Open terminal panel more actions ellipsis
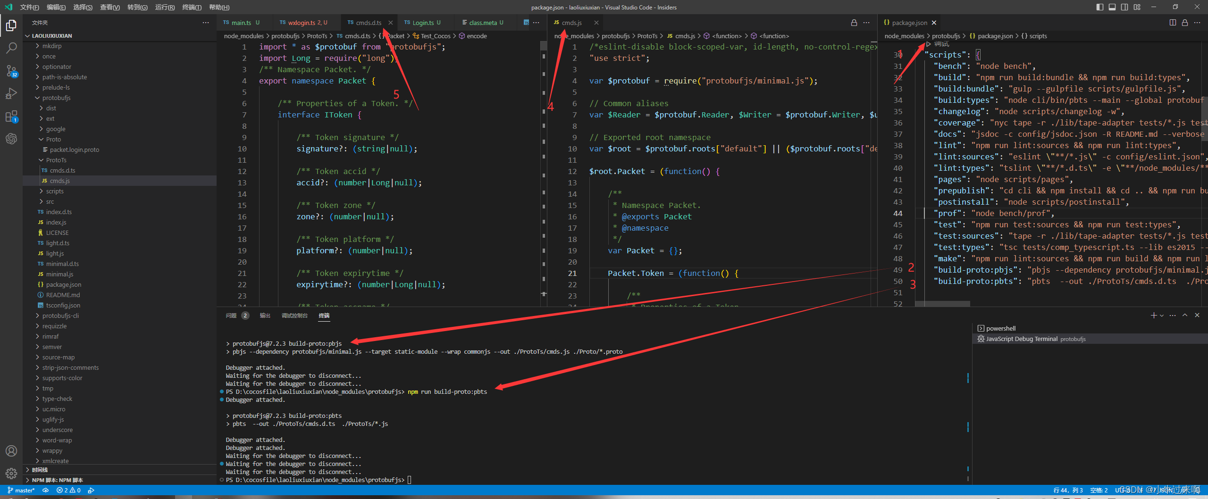1208x499 pixels. [x=1173, y=316]
